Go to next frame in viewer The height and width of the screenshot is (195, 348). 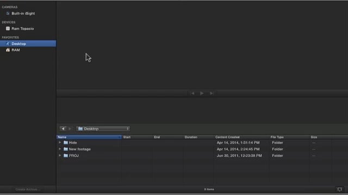click(212, 93)
